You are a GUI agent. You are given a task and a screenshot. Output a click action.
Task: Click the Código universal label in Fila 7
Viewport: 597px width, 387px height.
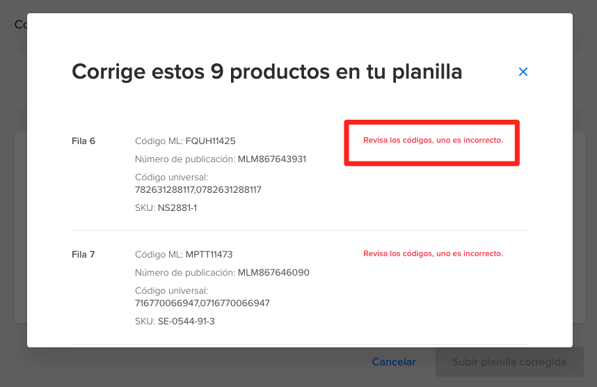pyautogui.click(x=171, y=291)
